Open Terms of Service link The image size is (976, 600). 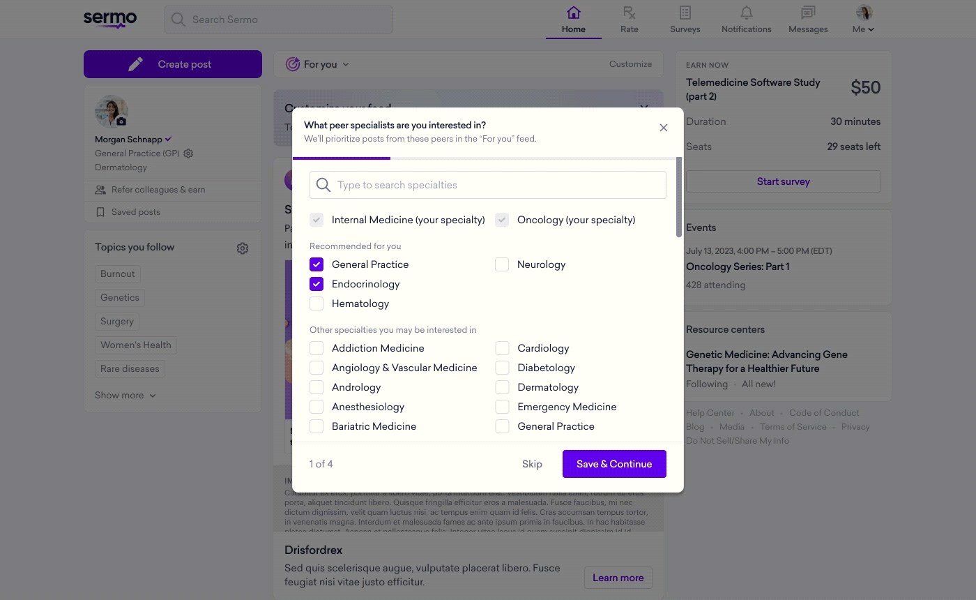tap(793, 427)
